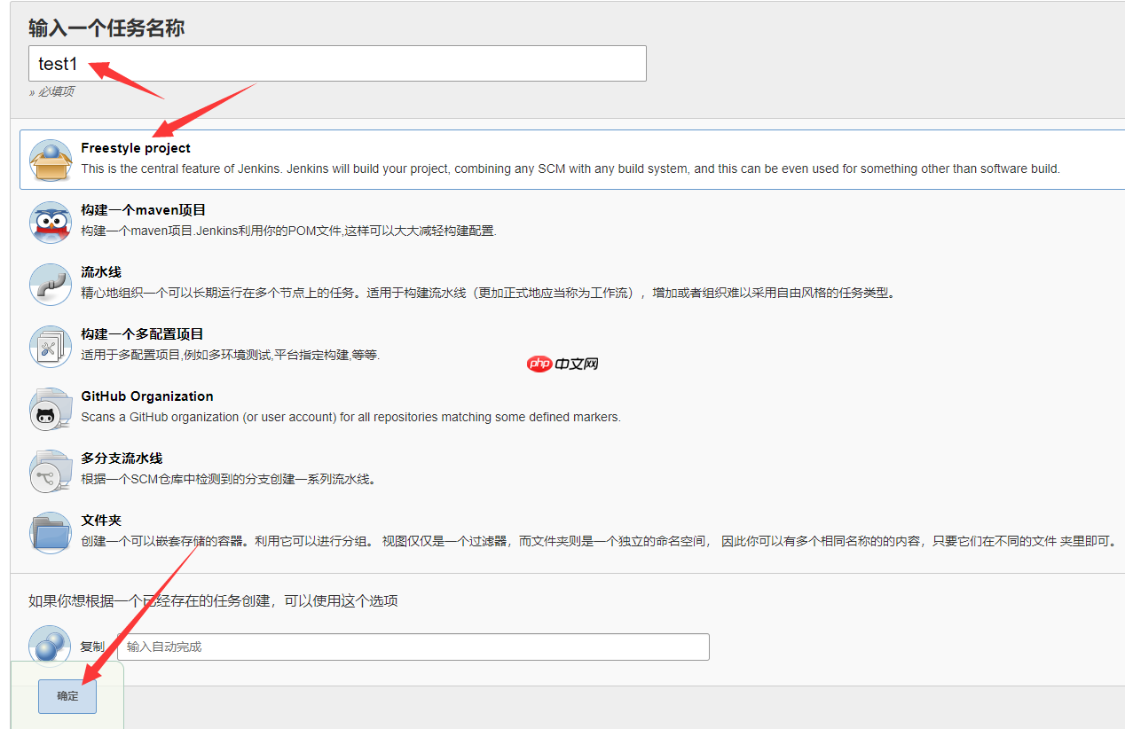Select the 多分支流水线 row
This screenshot has width=1125, height=729.
(x=355, y=470)
